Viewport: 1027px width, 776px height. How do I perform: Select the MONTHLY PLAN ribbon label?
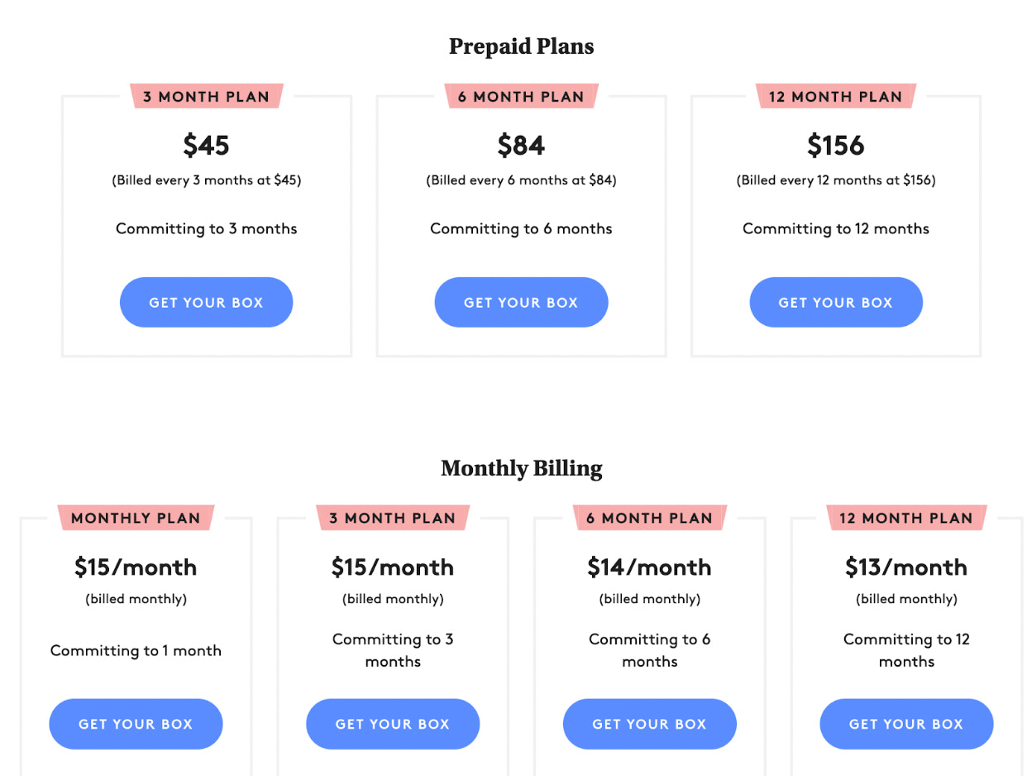pos(136,518)
